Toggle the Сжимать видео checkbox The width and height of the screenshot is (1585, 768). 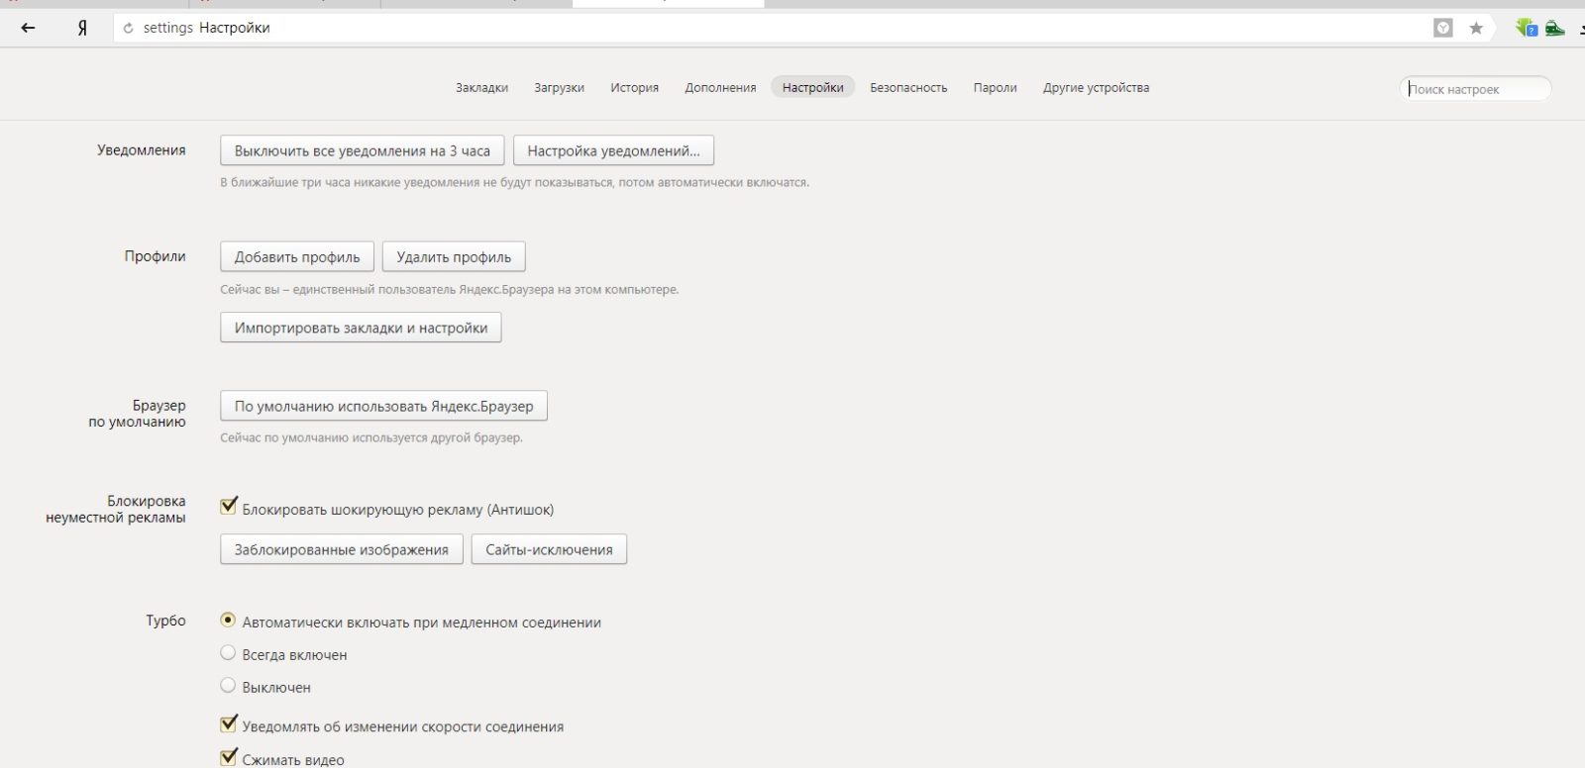pyautogui.click(x=229, y=758)
